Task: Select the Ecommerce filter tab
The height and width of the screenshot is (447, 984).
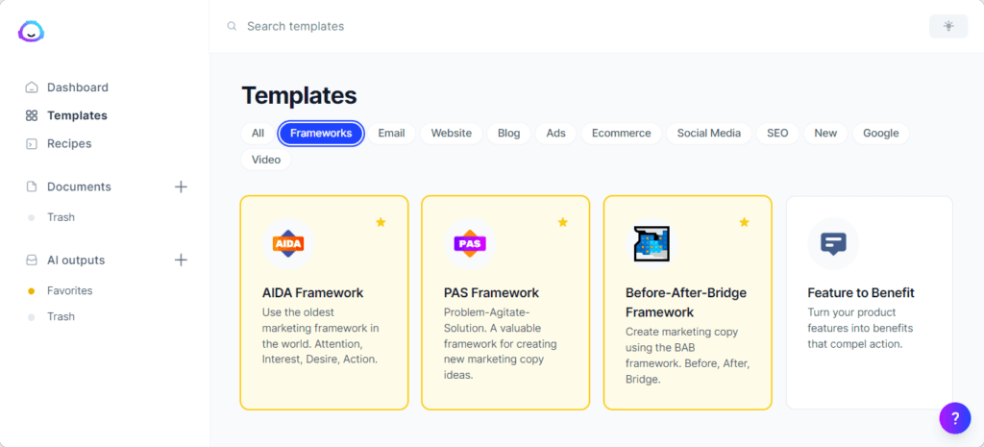Action: pos(622,133)
